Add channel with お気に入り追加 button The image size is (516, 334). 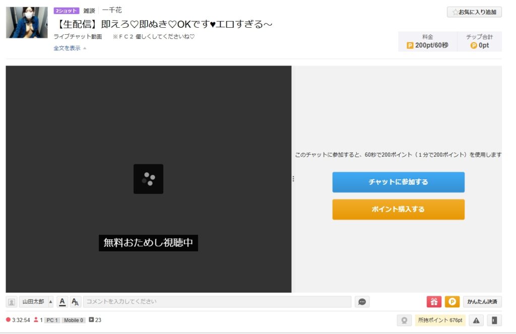click(x=474, y=12)
